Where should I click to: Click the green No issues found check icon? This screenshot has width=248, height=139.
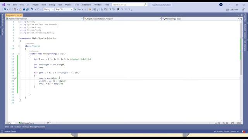(x=20, y=123)
